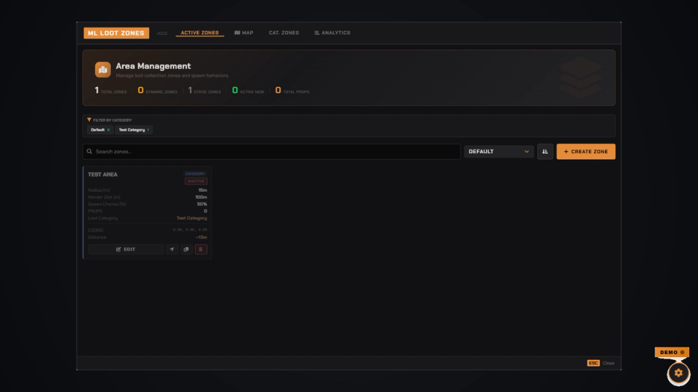698x392 pixels.
Task: Switch to the Cat. Zones tab
Action: coord(284,33)
